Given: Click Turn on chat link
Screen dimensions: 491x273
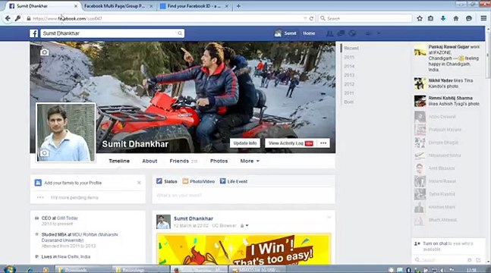Looking at the screenshot, I should click(435, 243).
